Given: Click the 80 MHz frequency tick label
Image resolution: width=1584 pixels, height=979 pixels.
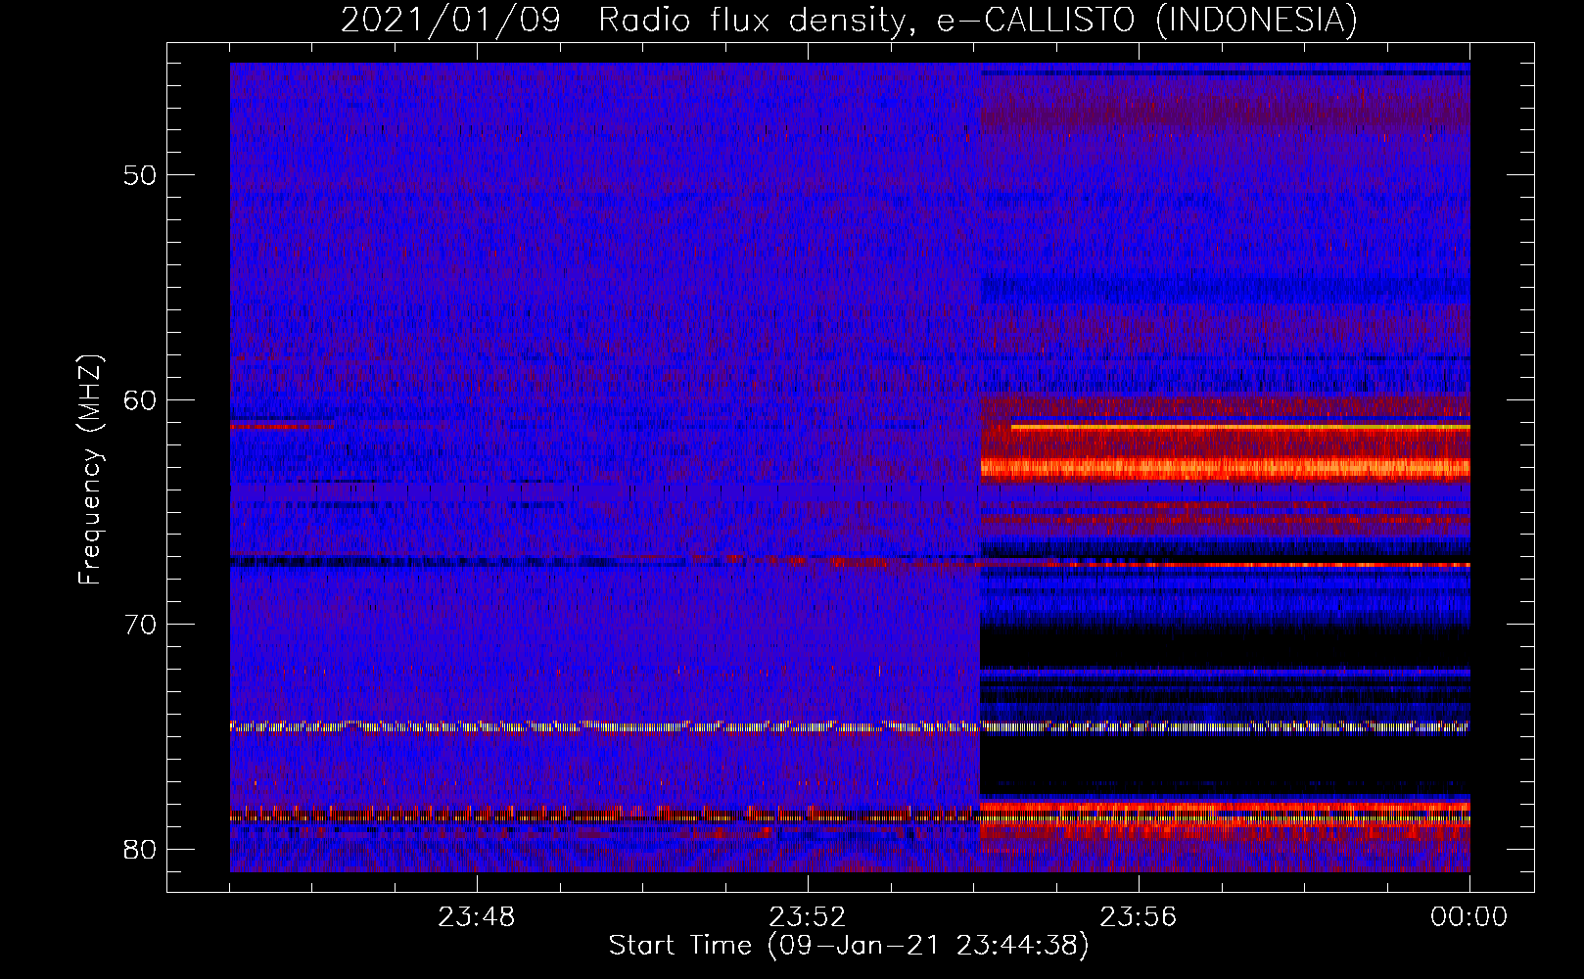Looking at the screenshot, I should coord(140,849).
